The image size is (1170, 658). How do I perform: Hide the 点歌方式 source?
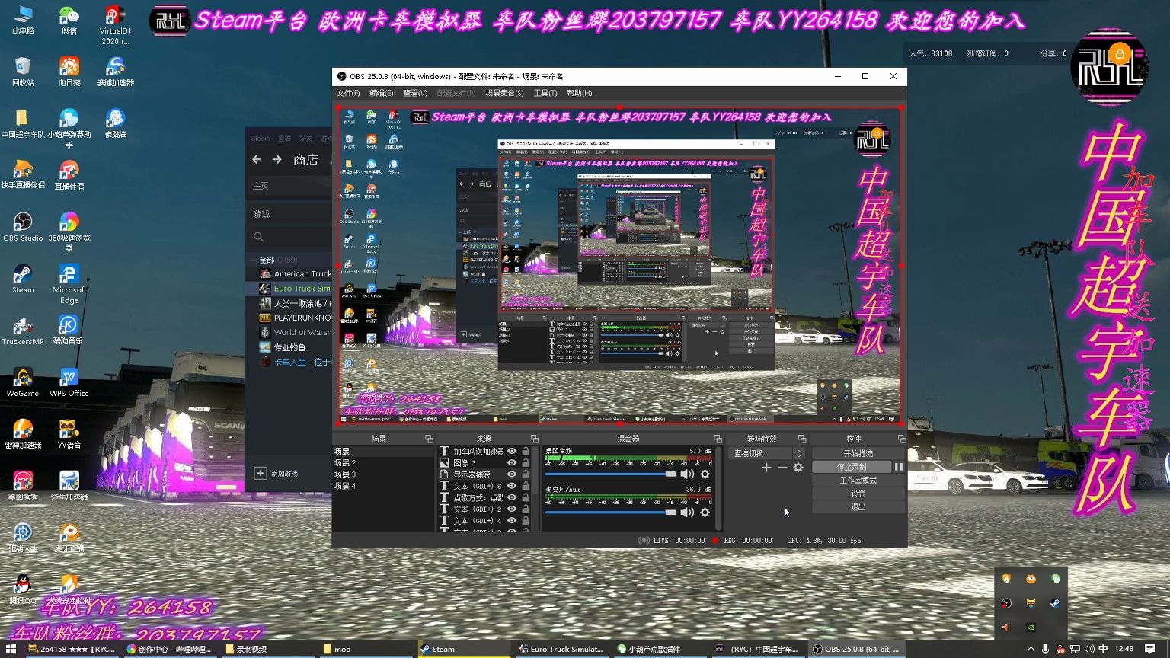[x=512, y=497]
